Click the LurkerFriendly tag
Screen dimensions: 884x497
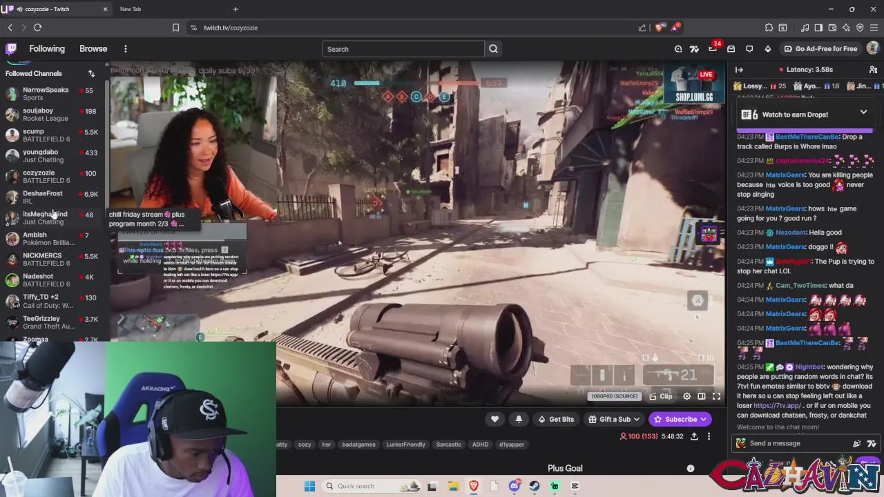[x=405, y=445]
